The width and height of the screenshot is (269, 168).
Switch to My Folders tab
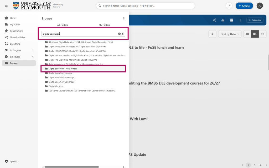point(104,25)
